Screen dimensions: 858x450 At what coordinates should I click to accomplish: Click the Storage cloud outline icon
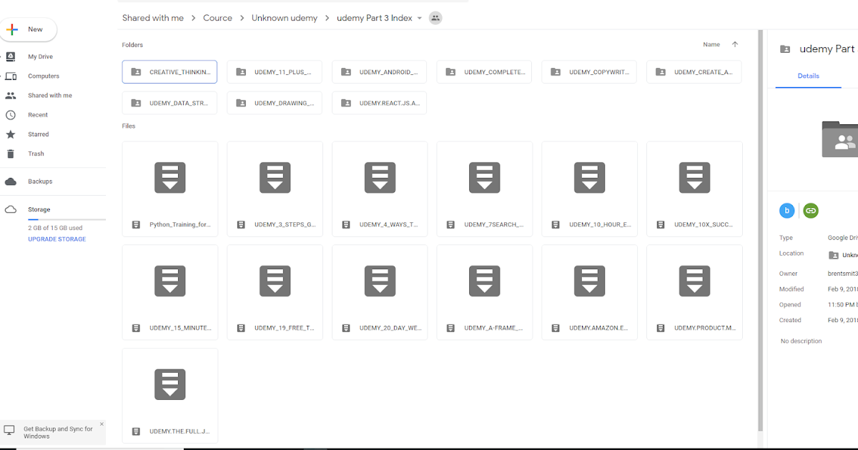pyautogui.click(x=11, y=209)
